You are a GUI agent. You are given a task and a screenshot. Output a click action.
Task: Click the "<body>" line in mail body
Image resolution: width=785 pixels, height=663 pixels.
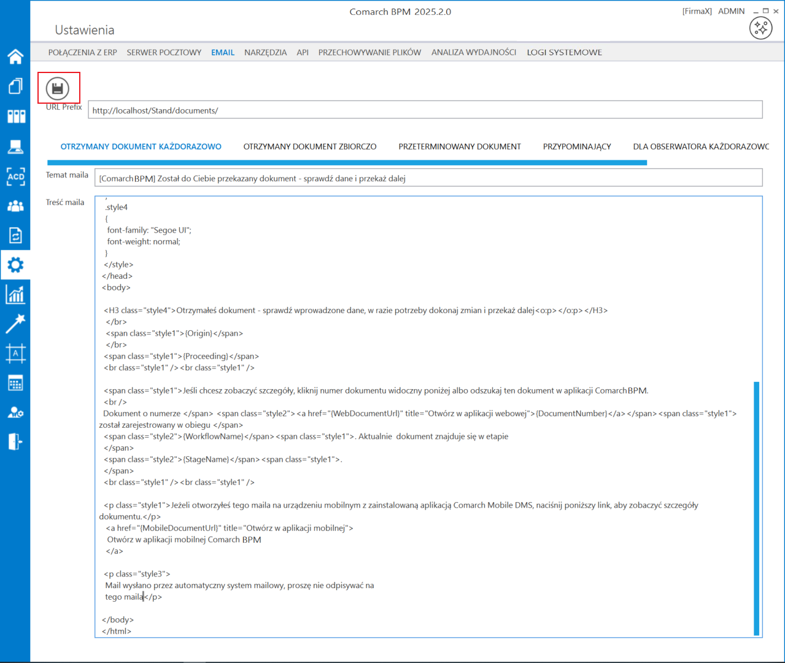(116, 287)
